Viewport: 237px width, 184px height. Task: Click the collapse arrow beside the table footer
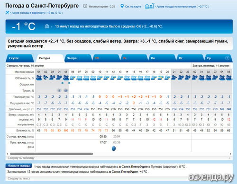tap(229, 158)
